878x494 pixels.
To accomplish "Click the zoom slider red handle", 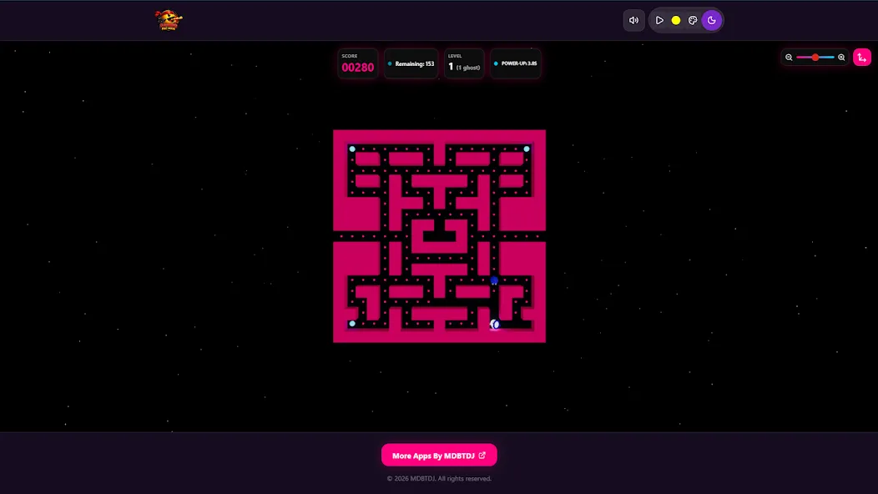I will 815,57.
